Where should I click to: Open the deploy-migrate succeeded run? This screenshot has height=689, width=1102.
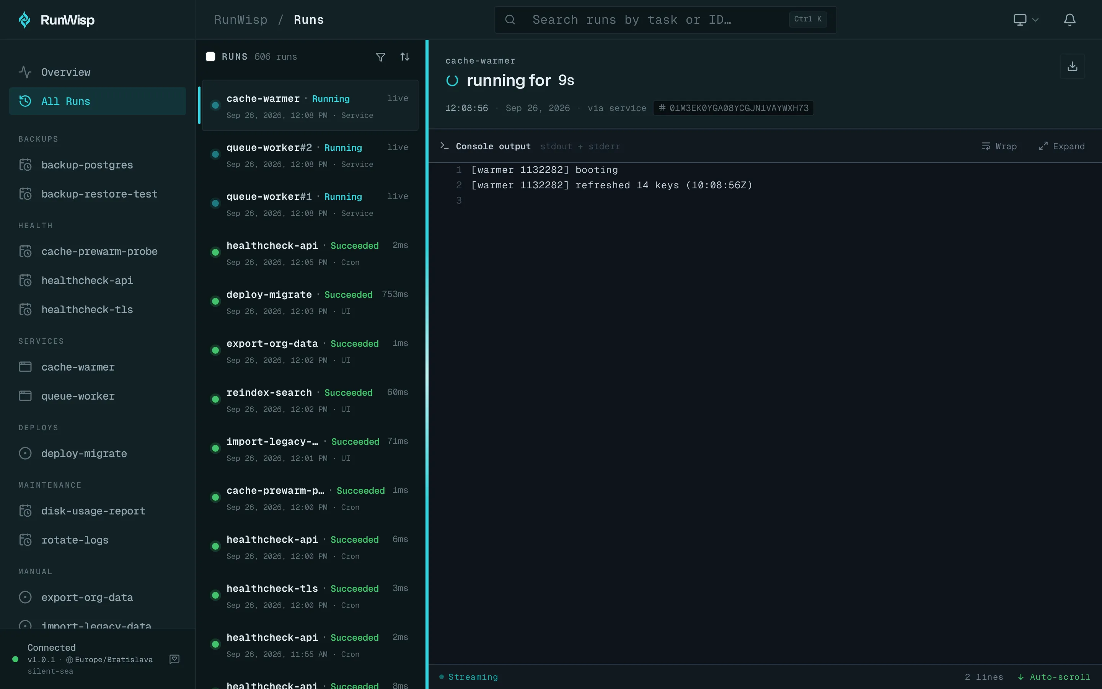[310, 302]
